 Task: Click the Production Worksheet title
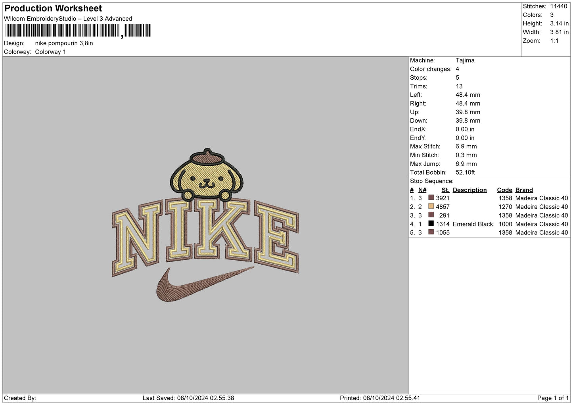pyautogui.click(x=53, y=8)
